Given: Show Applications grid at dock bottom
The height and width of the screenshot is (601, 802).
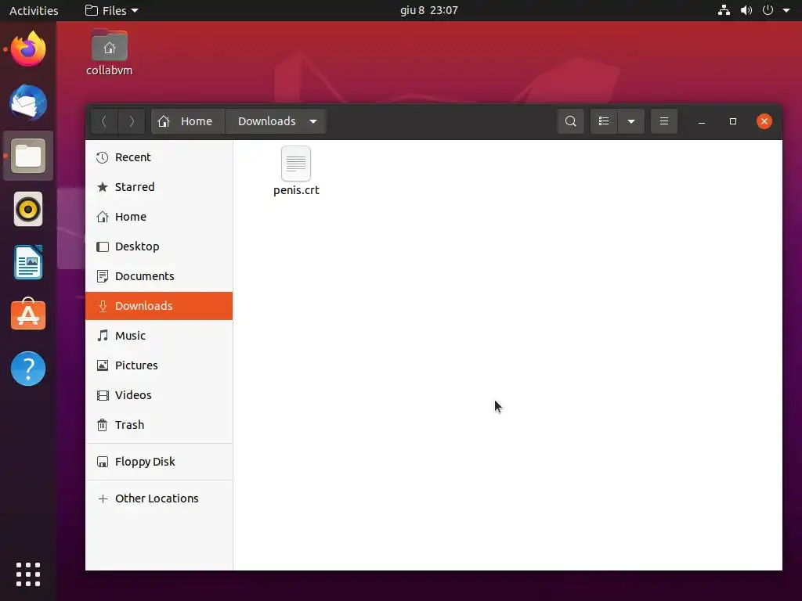Looking at the screenshot, I should point(28,574).
